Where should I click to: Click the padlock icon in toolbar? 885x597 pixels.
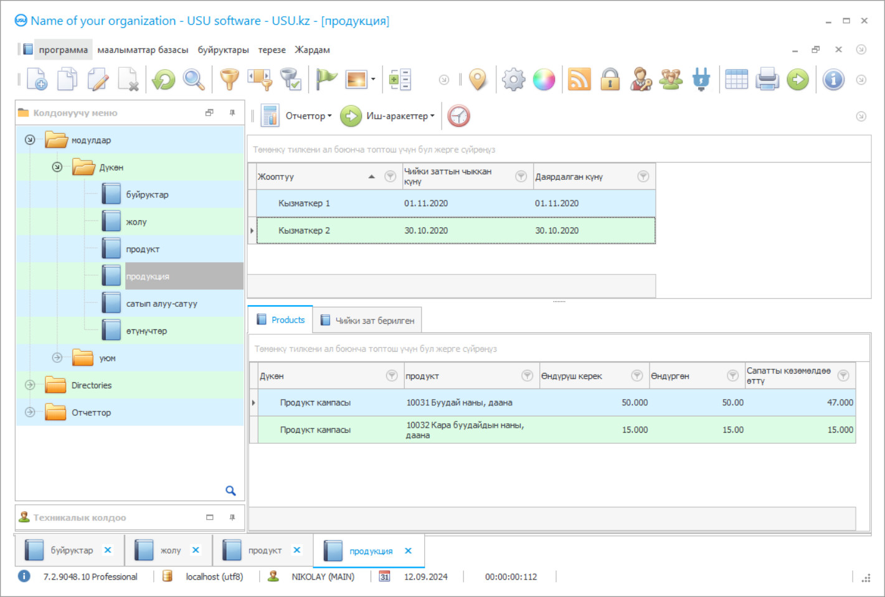pyautogui.click(x=610, y=80)
